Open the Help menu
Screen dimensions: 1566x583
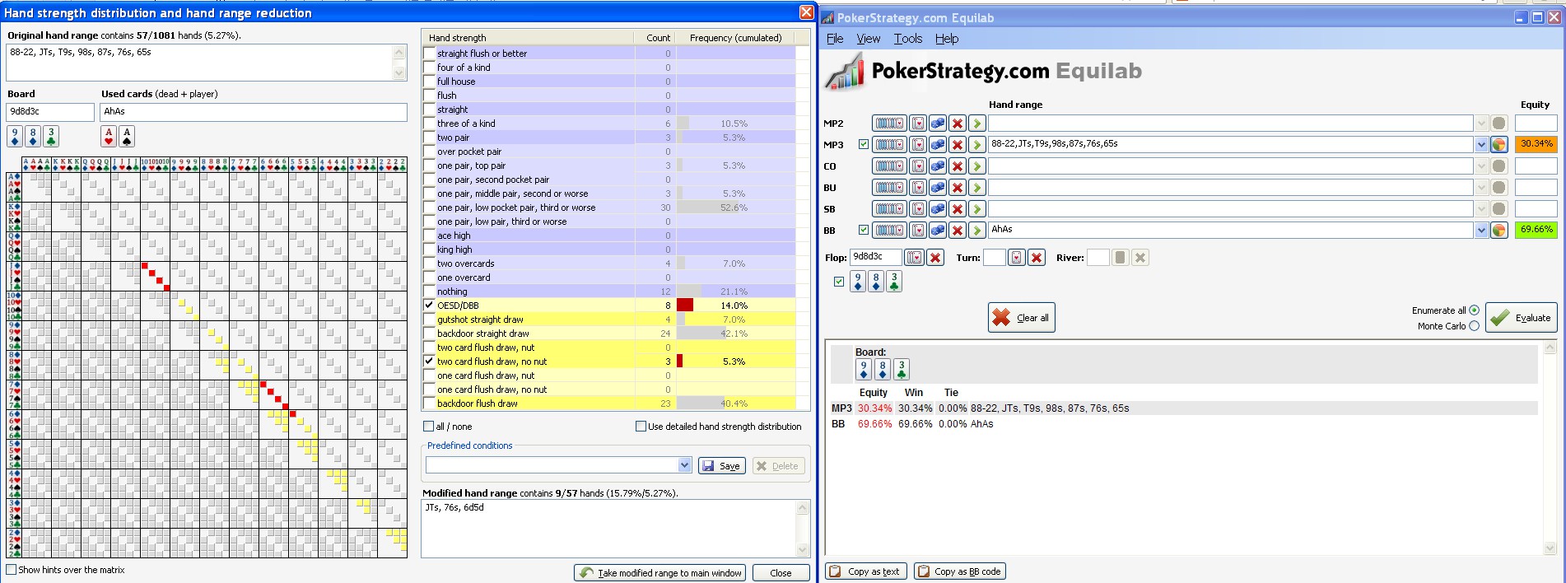click(x=947, y=39)
